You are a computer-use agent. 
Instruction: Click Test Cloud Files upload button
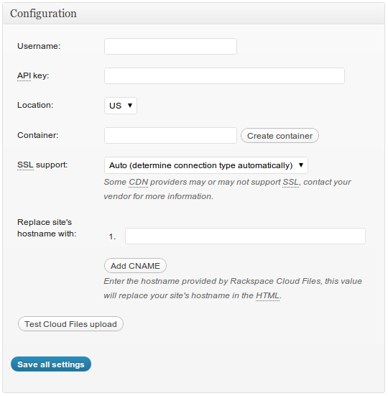point(70,323)
